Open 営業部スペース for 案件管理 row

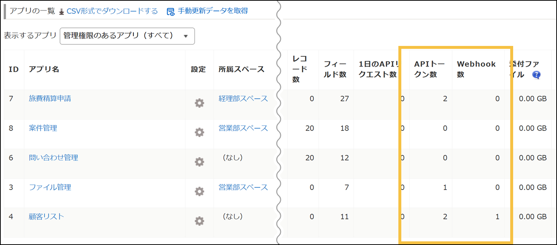pyautogui.click(x=243, y=128)
